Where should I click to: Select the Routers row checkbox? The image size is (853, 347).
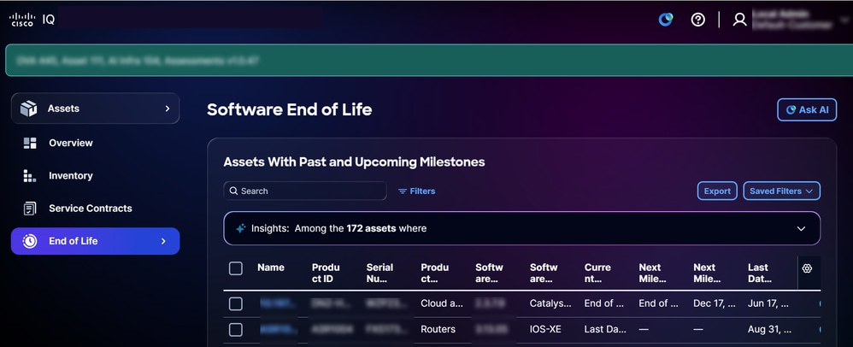click(236, 330)
